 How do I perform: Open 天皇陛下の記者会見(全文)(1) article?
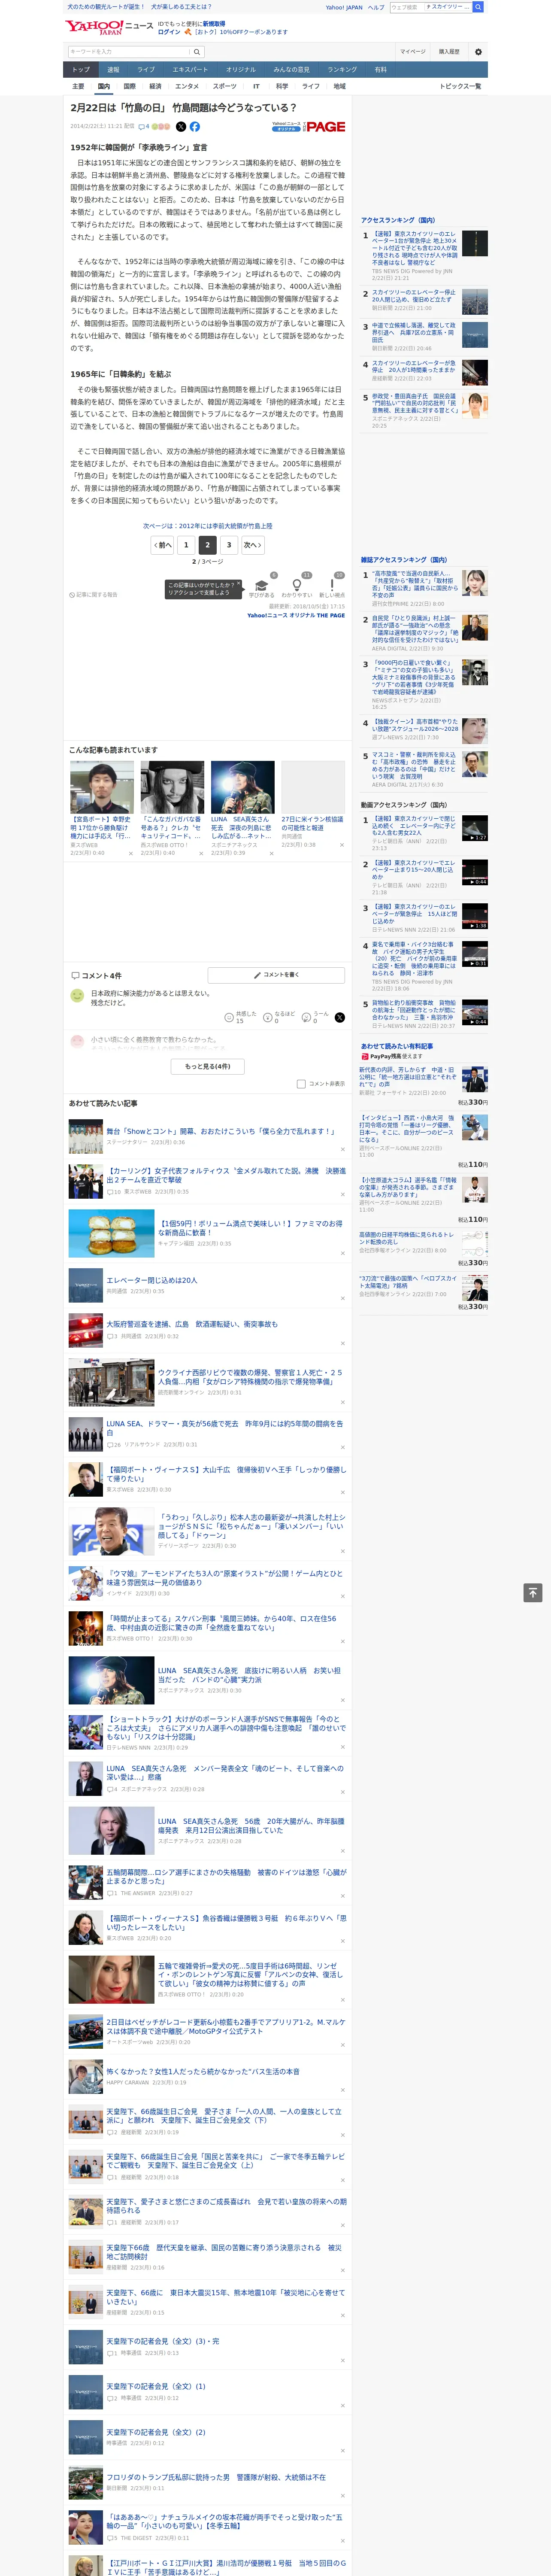[x=156, y=2386]
